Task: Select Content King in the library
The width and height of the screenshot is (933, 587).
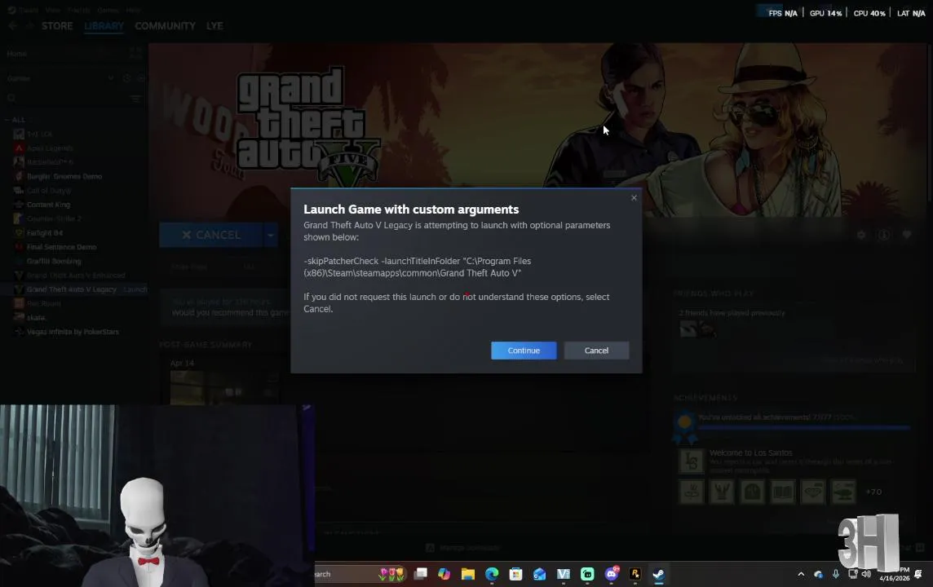Action: 48,205
